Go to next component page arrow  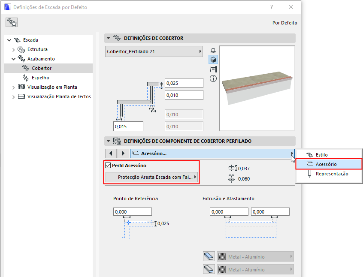(123, 153)
